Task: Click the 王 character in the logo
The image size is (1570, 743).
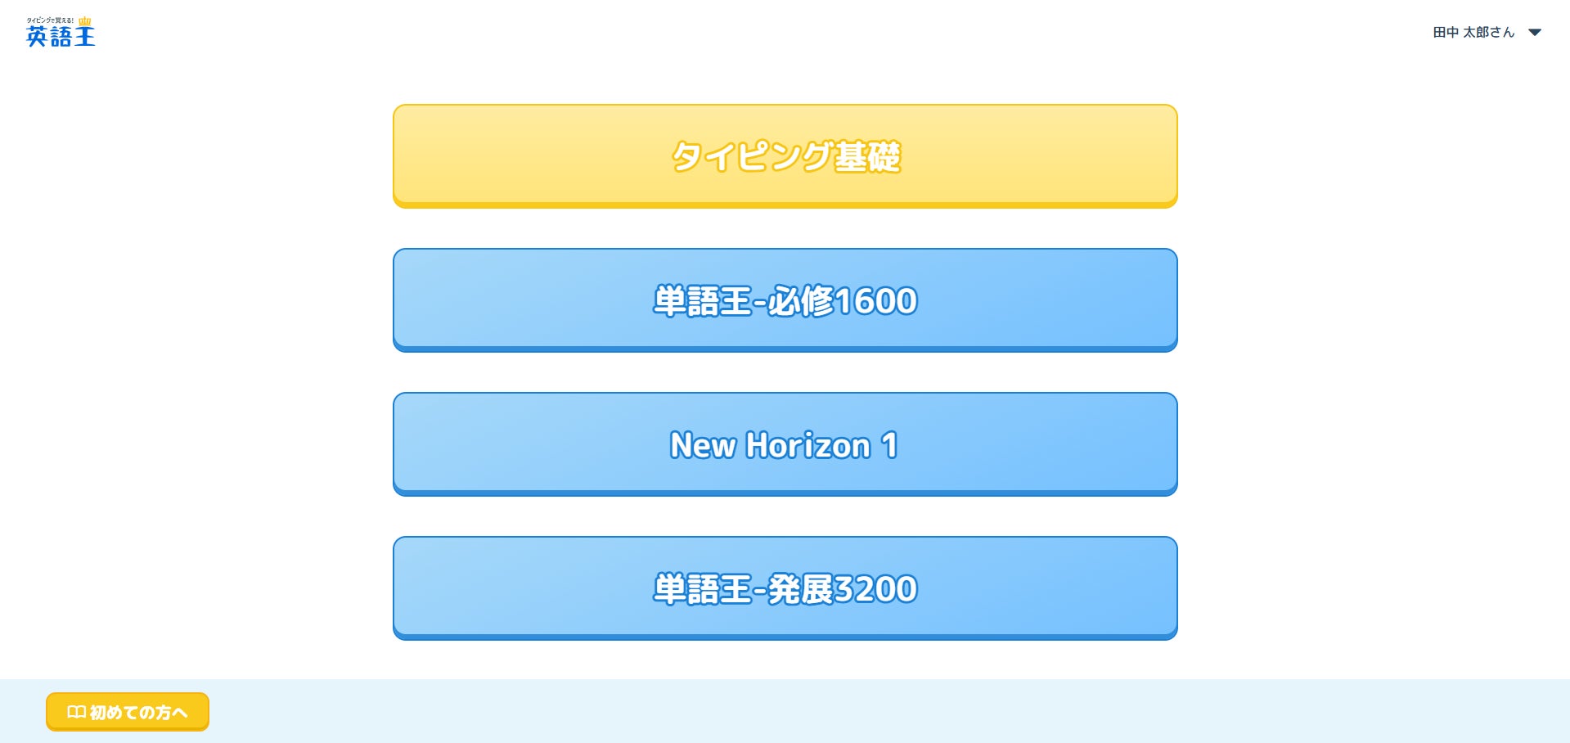Action: tap(84, 37)
